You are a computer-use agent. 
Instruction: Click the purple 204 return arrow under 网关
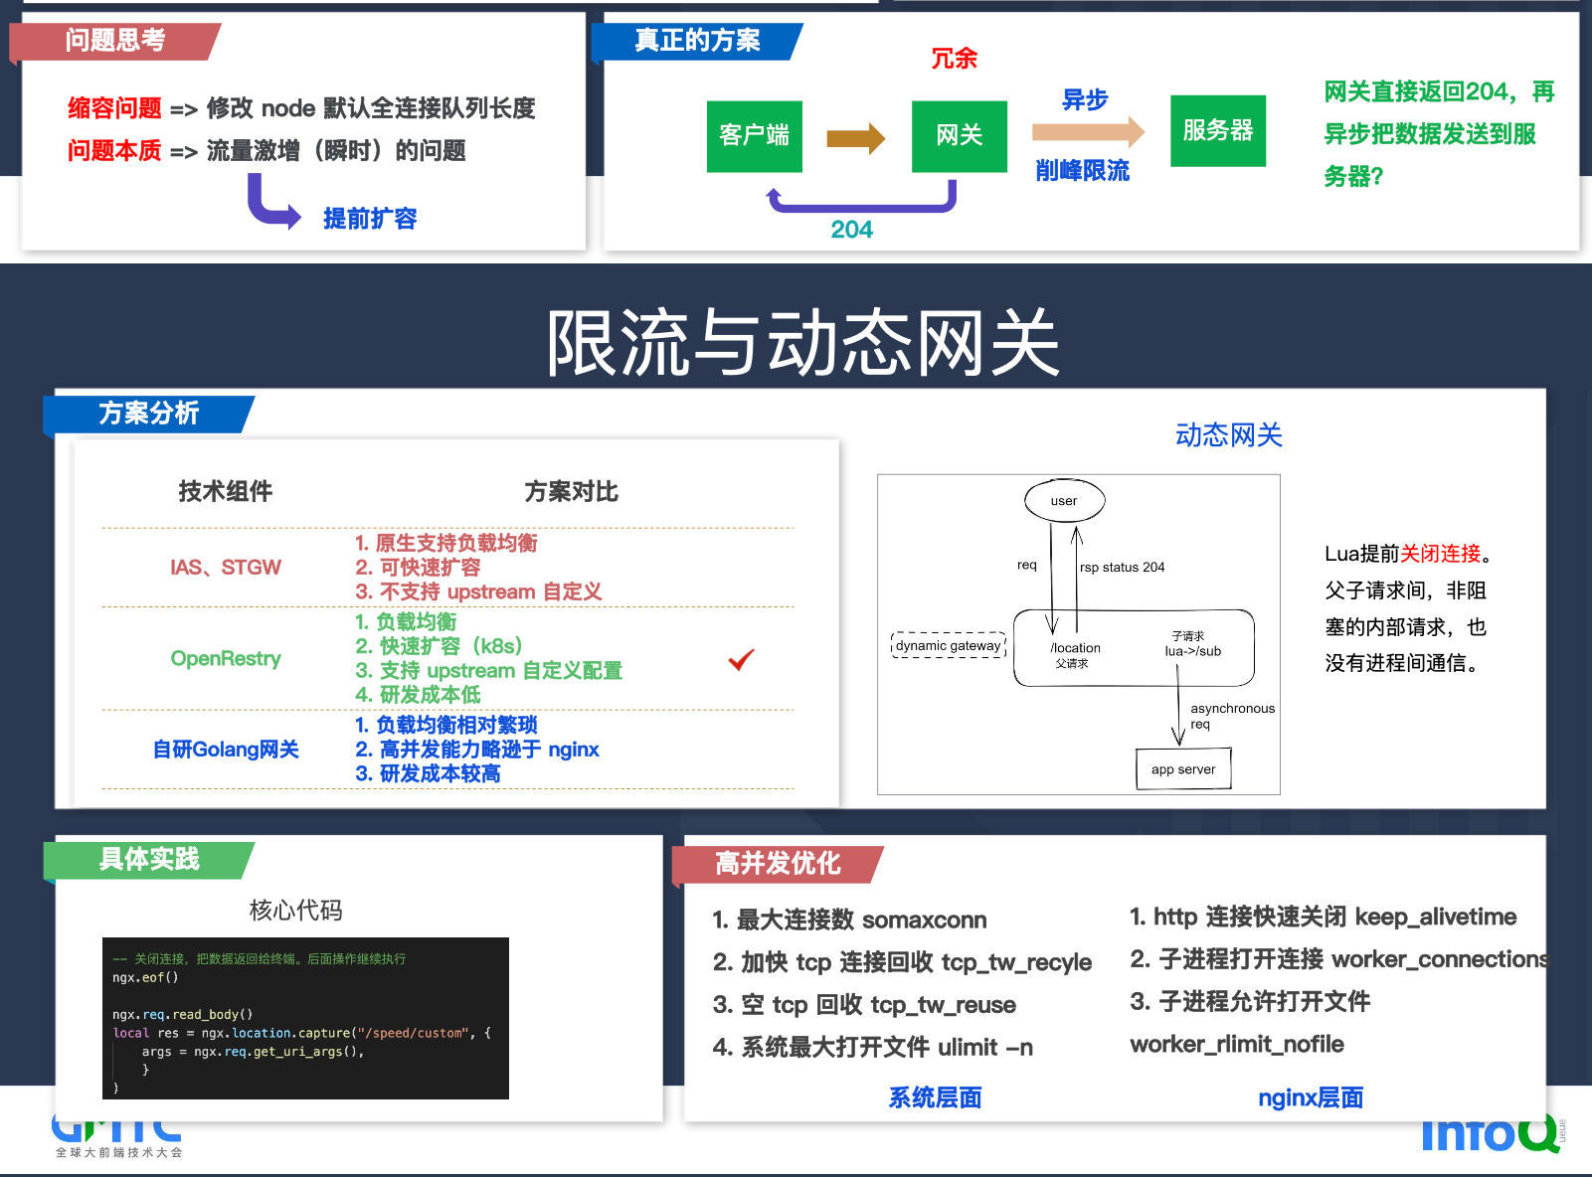point(861,205)
